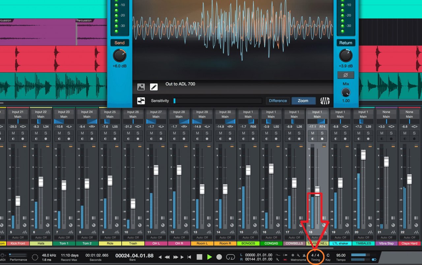Click the TIMBALES volume fader handle
Image resolution: width=422 pixels, height=265 pixels.
[x=363, y=155]
